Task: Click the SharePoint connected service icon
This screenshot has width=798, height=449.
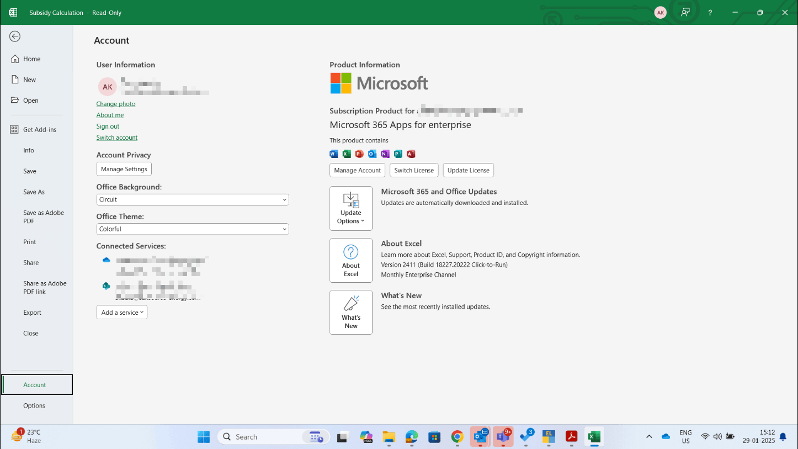Action: click(x=107, y=286)
